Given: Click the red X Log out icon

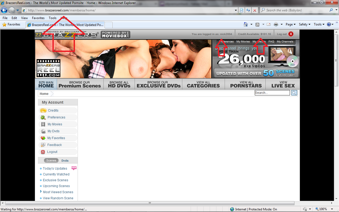Looking at the screenshot, I should click(291, 34).
